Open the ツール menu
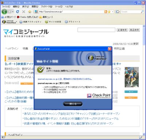Viewport: 146px width, 140px height. click(x=59, y=7)
